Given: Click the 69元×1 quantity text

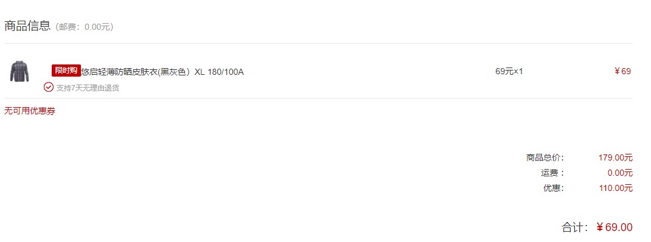Looking at the screenshot, I should 509,71.
